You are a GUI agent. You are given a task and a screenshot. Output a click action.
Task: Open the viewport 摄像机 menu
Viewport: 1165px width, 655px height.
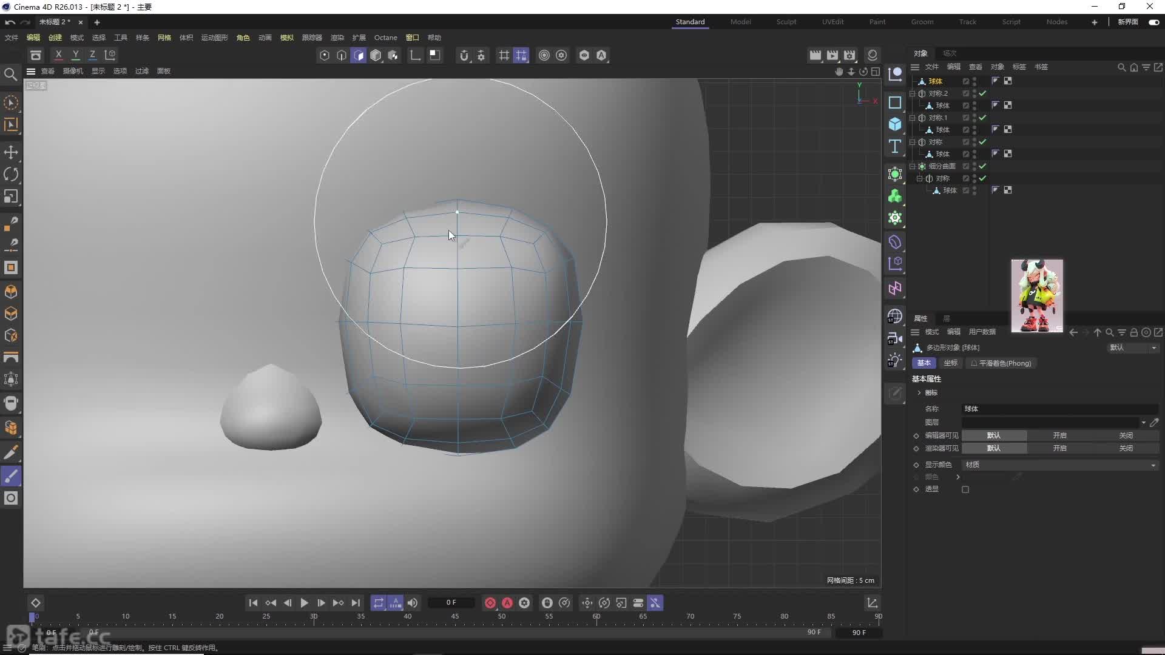pyautogui.click(x=73, y=71)
